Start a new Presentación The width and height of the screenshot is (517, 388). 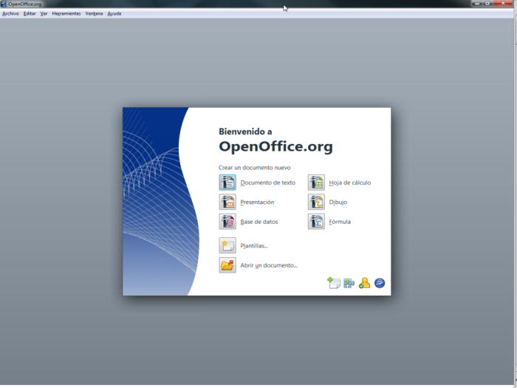click(257, 202)
